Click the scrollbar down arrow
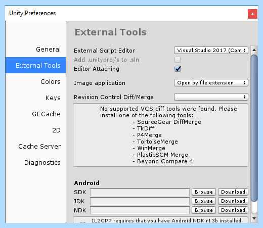The image size is (263, 228). pos(254,218)
